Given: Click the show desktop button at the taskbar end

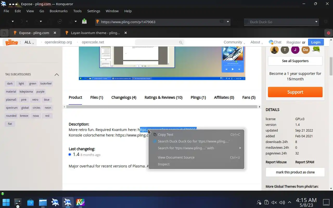Looking at the screenshot, I should click(x=326, y=202).
